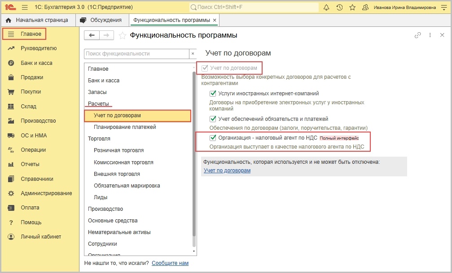This screenshot has width=452, height=273.
Task: Select Сотрудники in functionality list
Action: pos(103,244)
